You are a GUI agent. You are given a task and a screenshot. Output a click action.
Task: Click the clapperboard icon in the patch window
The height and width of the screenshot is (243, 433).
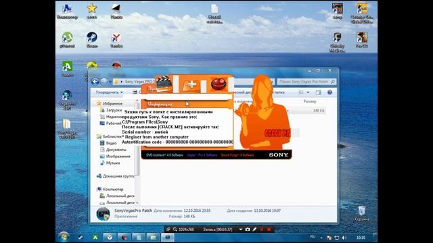(x=164, y=84)
